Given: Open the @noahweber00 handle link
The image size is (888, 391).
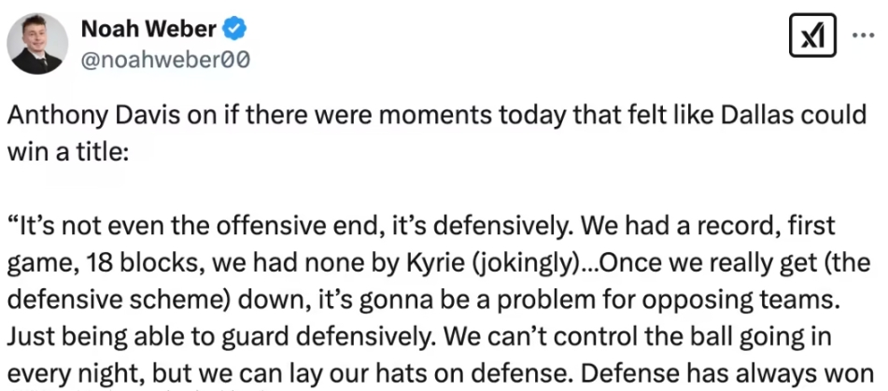Looking at the screenshot, I should click(165, 60).
